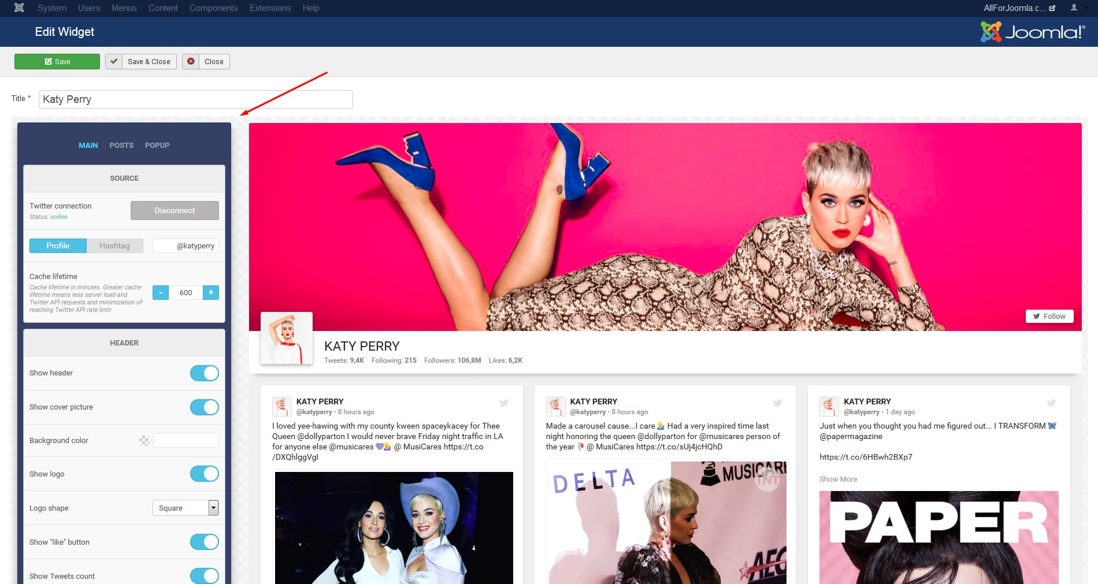Click the Twitter bird icon on first tweet
The image size is (1098, 584).
[x=504, y=403]
